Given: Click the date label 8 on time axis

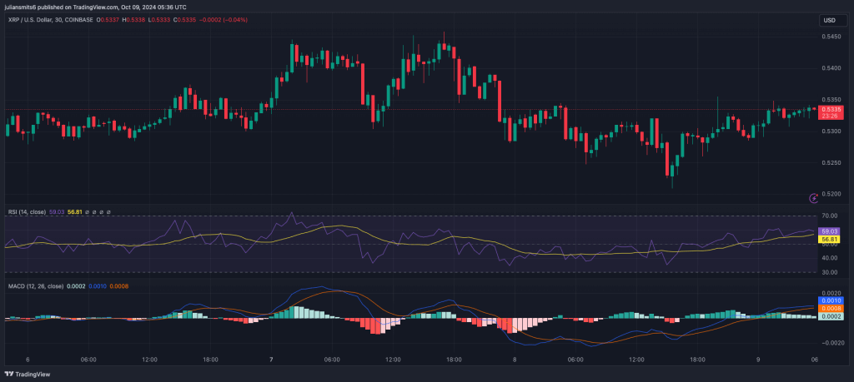Looking at the screenshot, I should 514,360.
